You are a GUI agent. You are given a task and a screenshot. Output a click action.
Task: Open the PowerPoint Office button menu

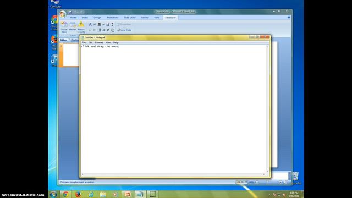coord(63,14)
